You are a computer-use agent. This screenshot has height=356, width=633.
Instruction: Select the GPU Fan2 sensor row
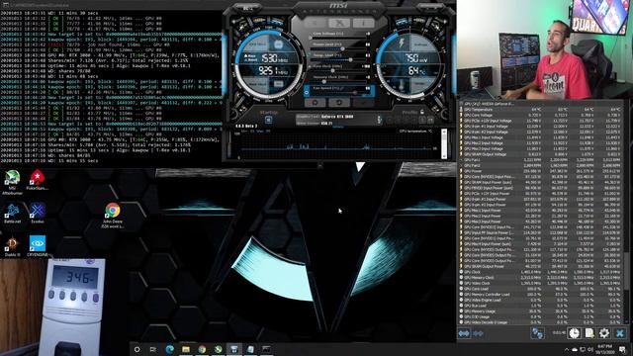541,165
